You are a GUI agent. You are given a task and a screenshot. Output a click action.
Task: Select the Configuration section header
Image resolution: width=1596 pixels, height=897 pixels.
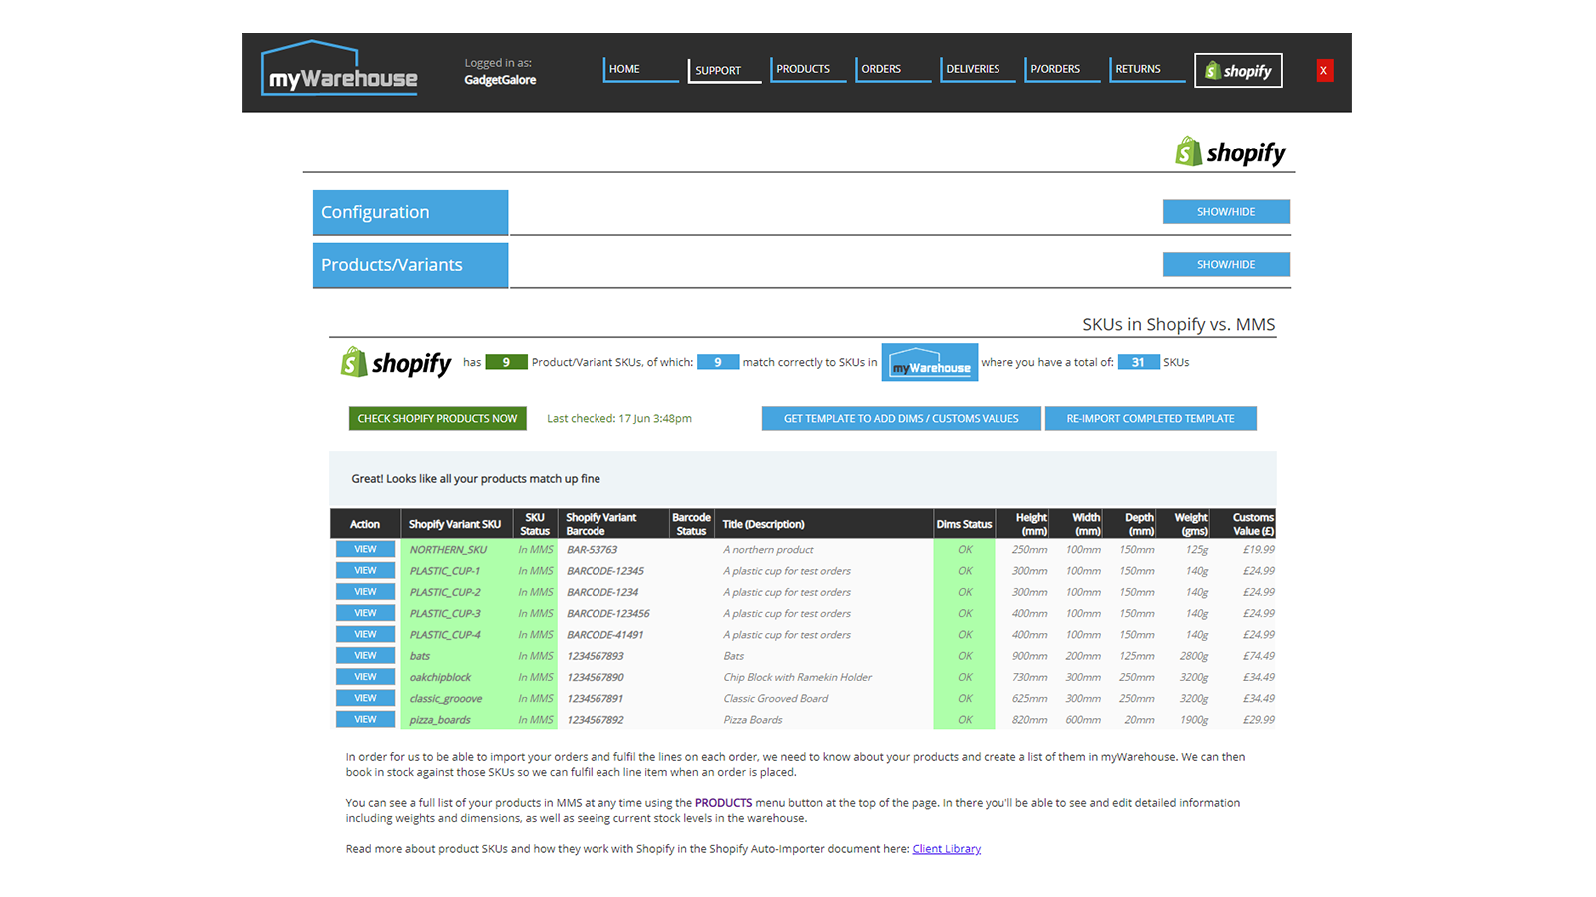(410, 212)
